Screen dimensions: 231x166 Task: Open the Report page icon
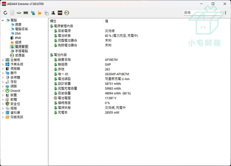(12, 13)
